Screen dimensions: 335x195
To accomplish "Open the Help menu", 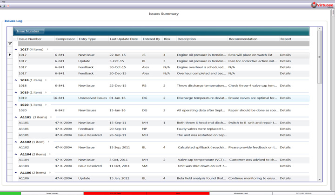I will click(x=4, y=1).
